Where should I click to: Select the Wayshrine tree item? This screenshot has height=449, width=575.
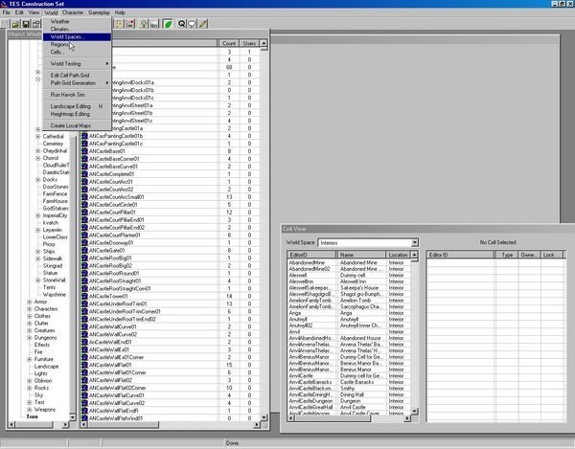coord(55,295)
